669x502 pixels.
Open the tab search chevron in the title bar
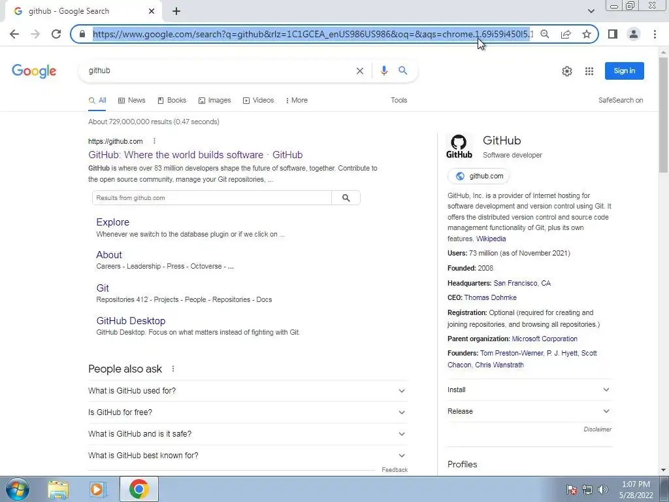pos(591,11)
